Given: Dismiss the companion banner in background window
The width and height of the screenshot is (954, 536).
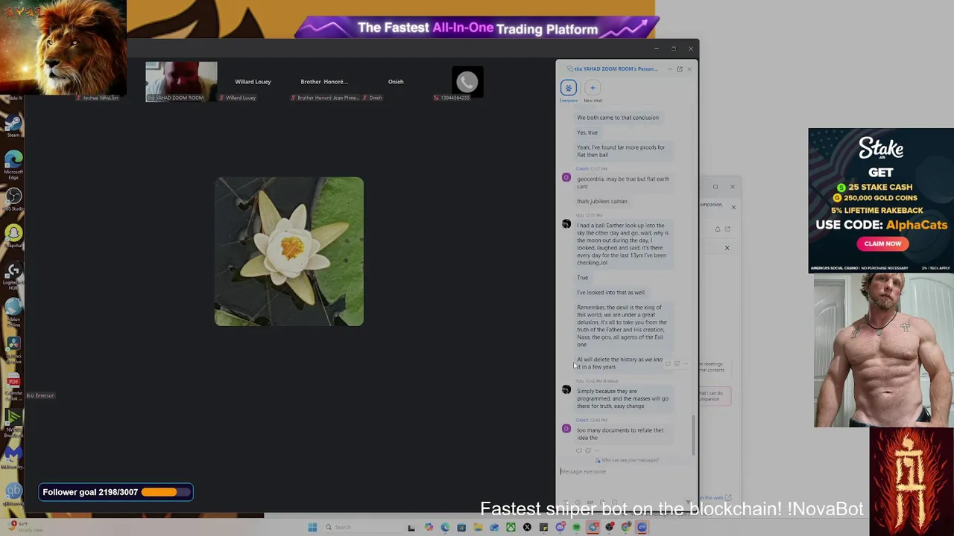Looking at the screenshot, I should (733, 208).
